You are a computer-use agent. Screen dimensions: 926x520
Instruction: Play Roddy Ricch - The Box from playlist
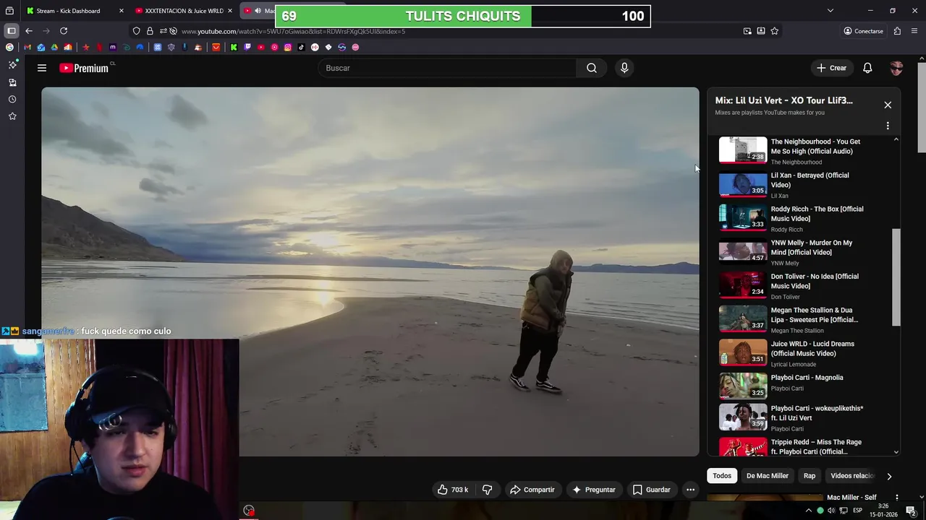[x=791, y=219]
